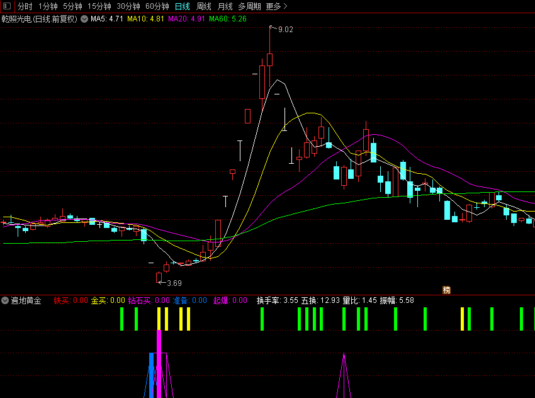Expand the 更多 periods menu
This screenshot has height=398, width=535.
277,6
